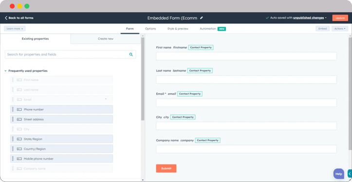This screenshot has height=182, width=352.
Task: Click the Search for properties and fields box
Action: pyautogui.click(x=70, y=54)
